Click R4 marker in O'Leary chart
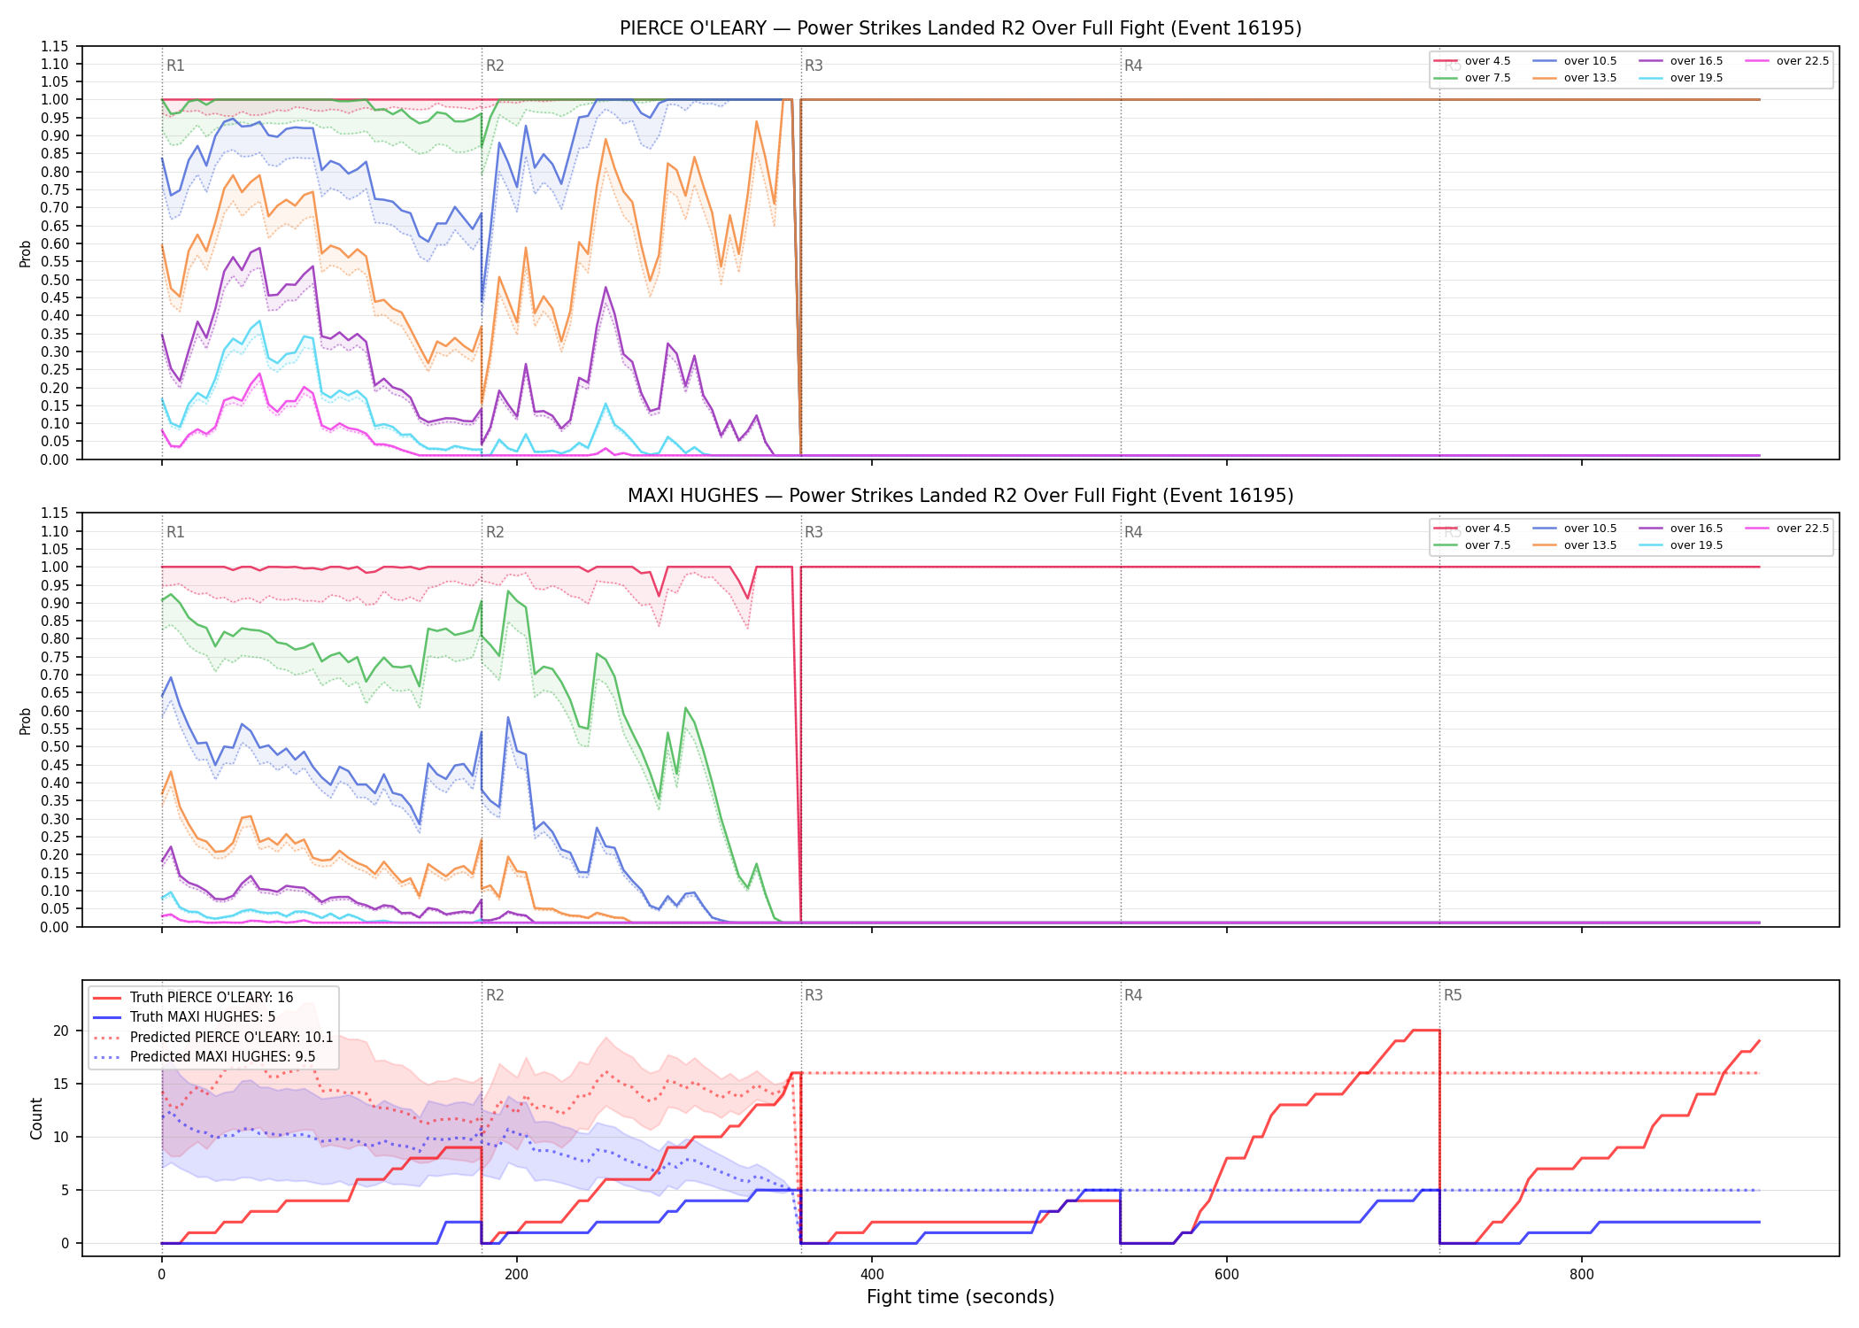1859x1328 pixels. (1133, 66)
